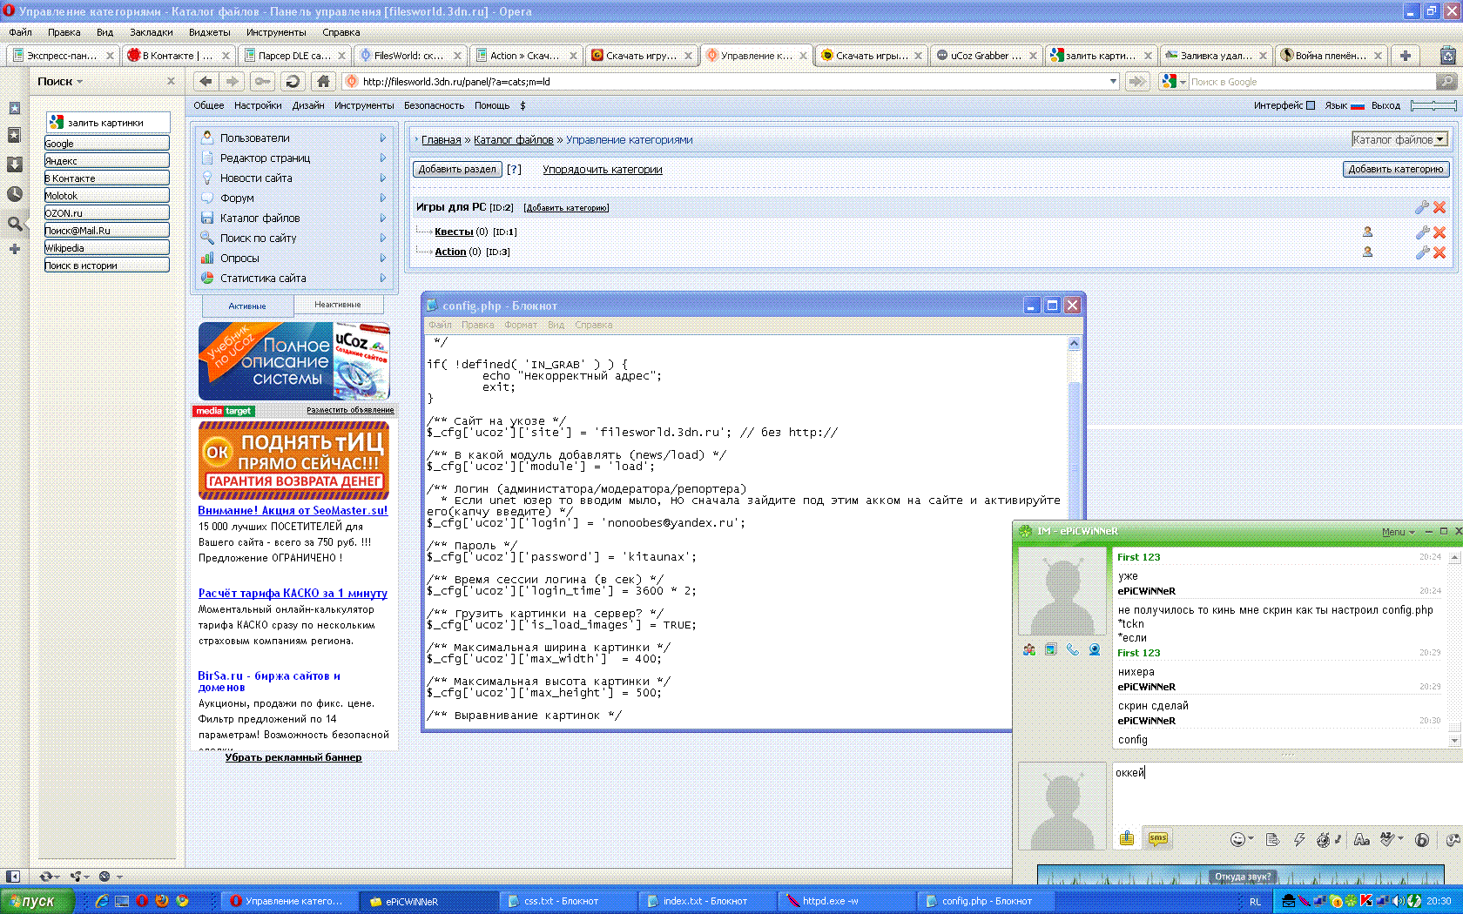The height and width of the screenshot is (914, 1463).
Task: Open user permissions icon for 'Квесты' row
Action: [1367, 232]
